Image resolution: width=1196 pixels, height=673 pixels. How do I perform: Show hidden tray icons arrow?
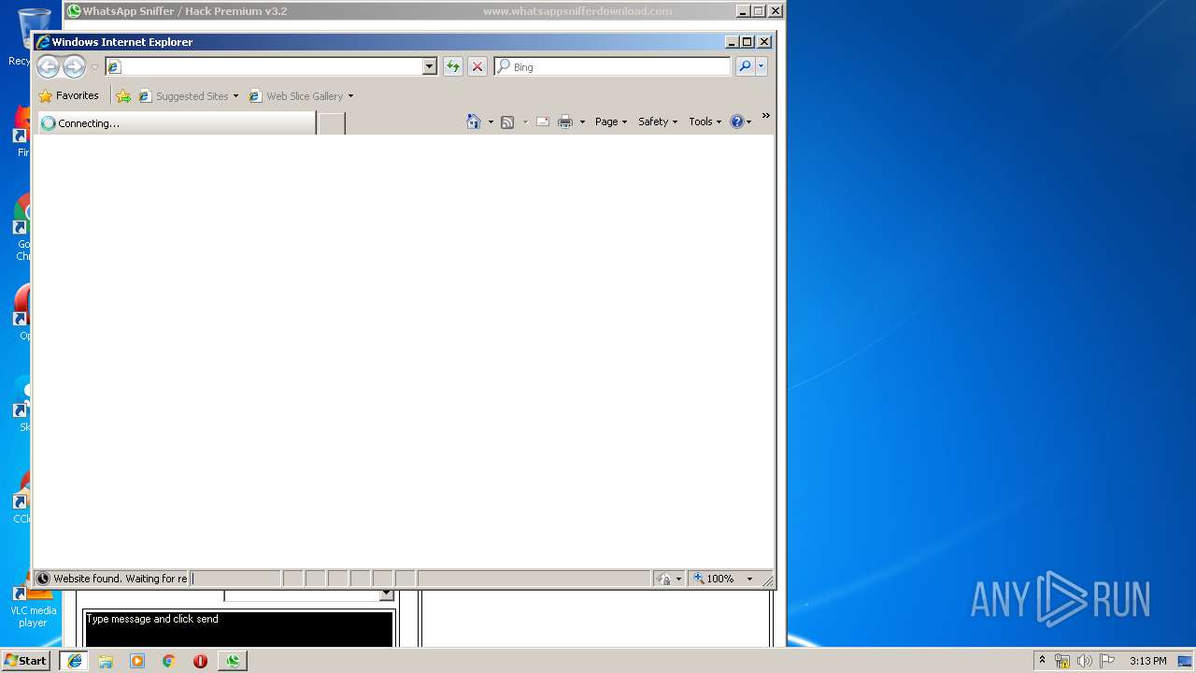[x=1043, y=660]
